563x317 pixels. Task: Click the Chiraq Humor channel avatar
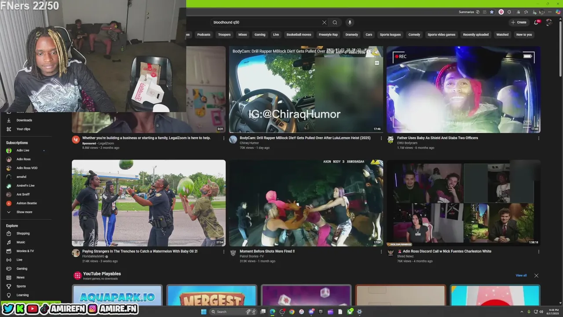(x=233, y=140)
